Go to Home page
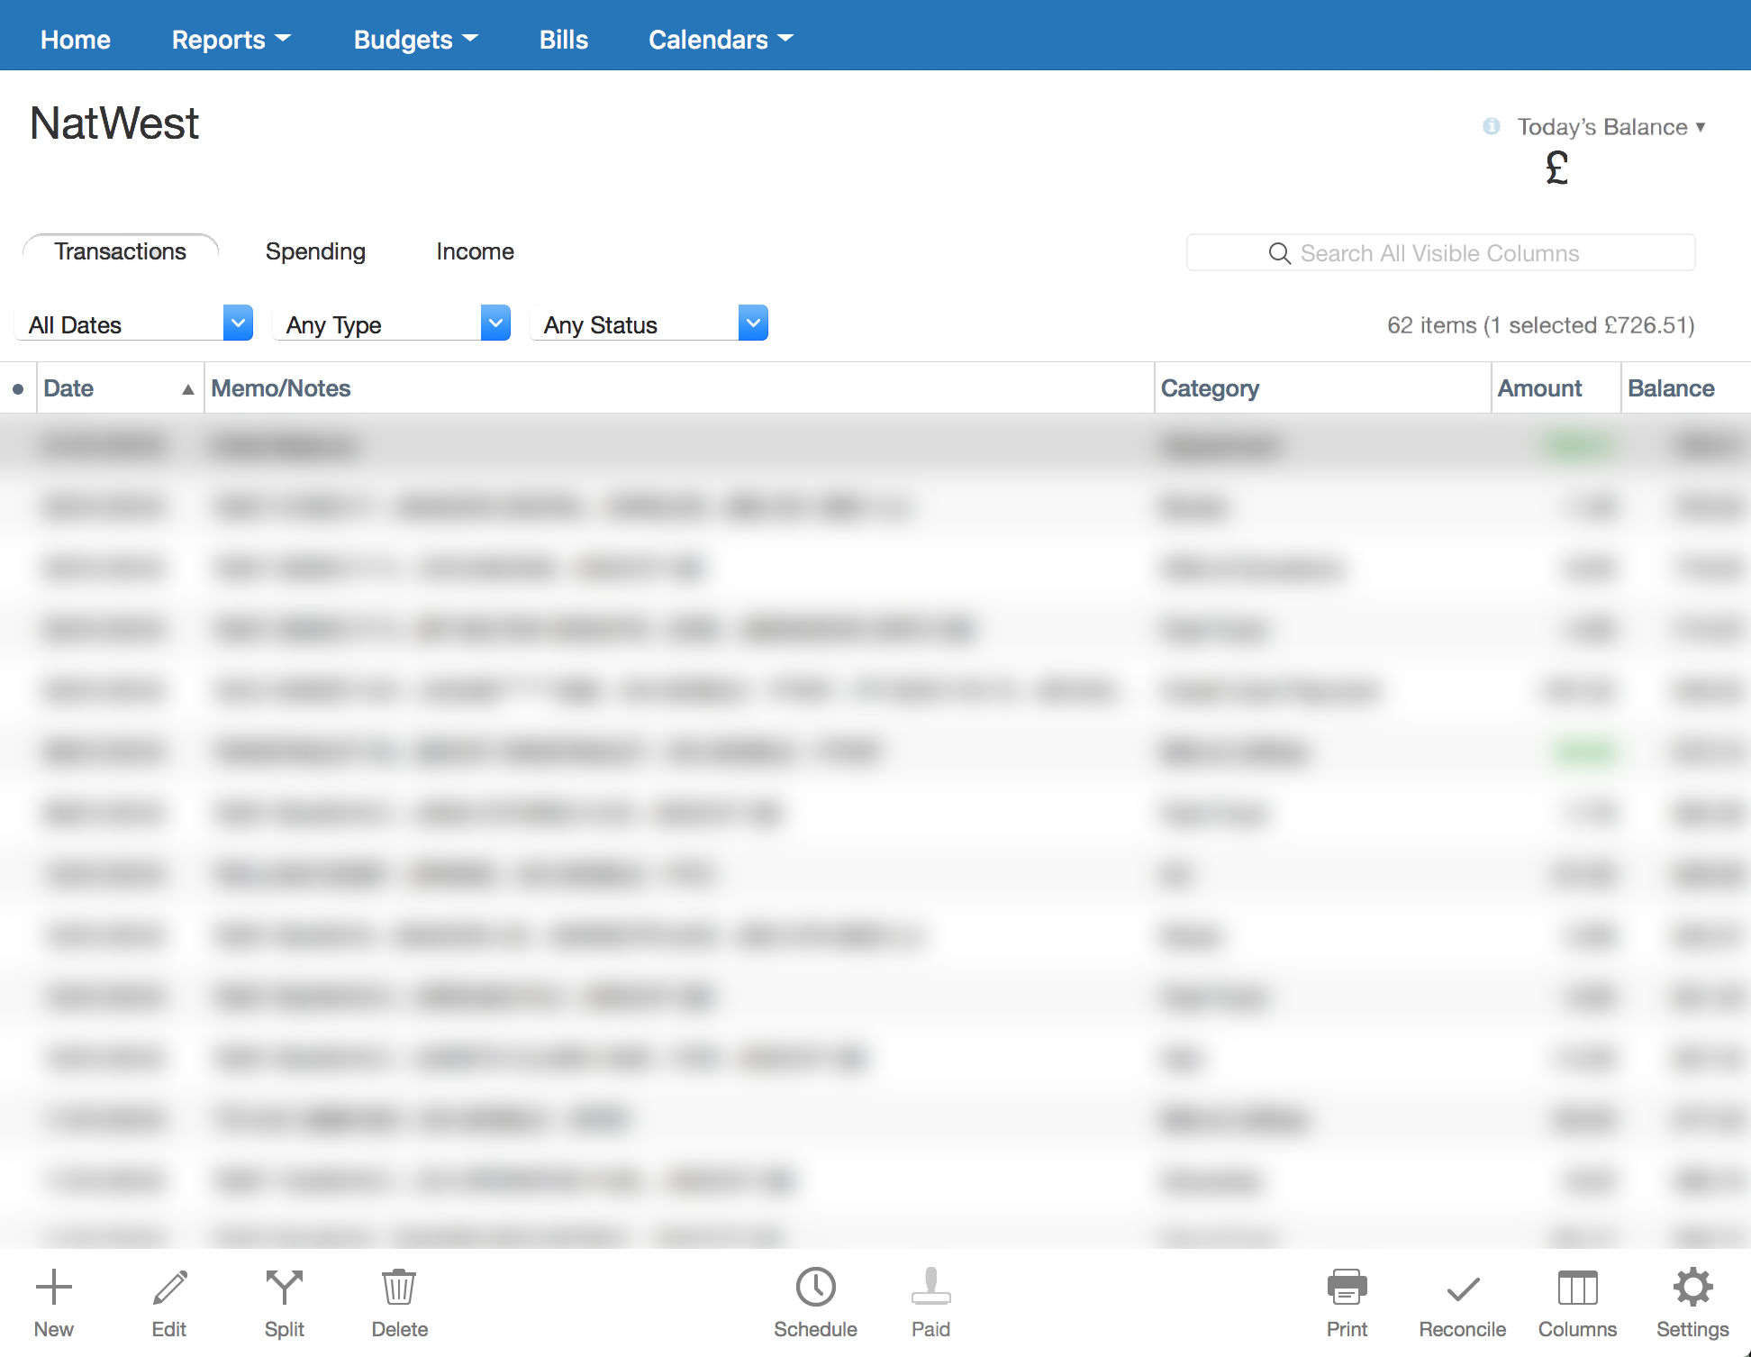 point(76,40)
